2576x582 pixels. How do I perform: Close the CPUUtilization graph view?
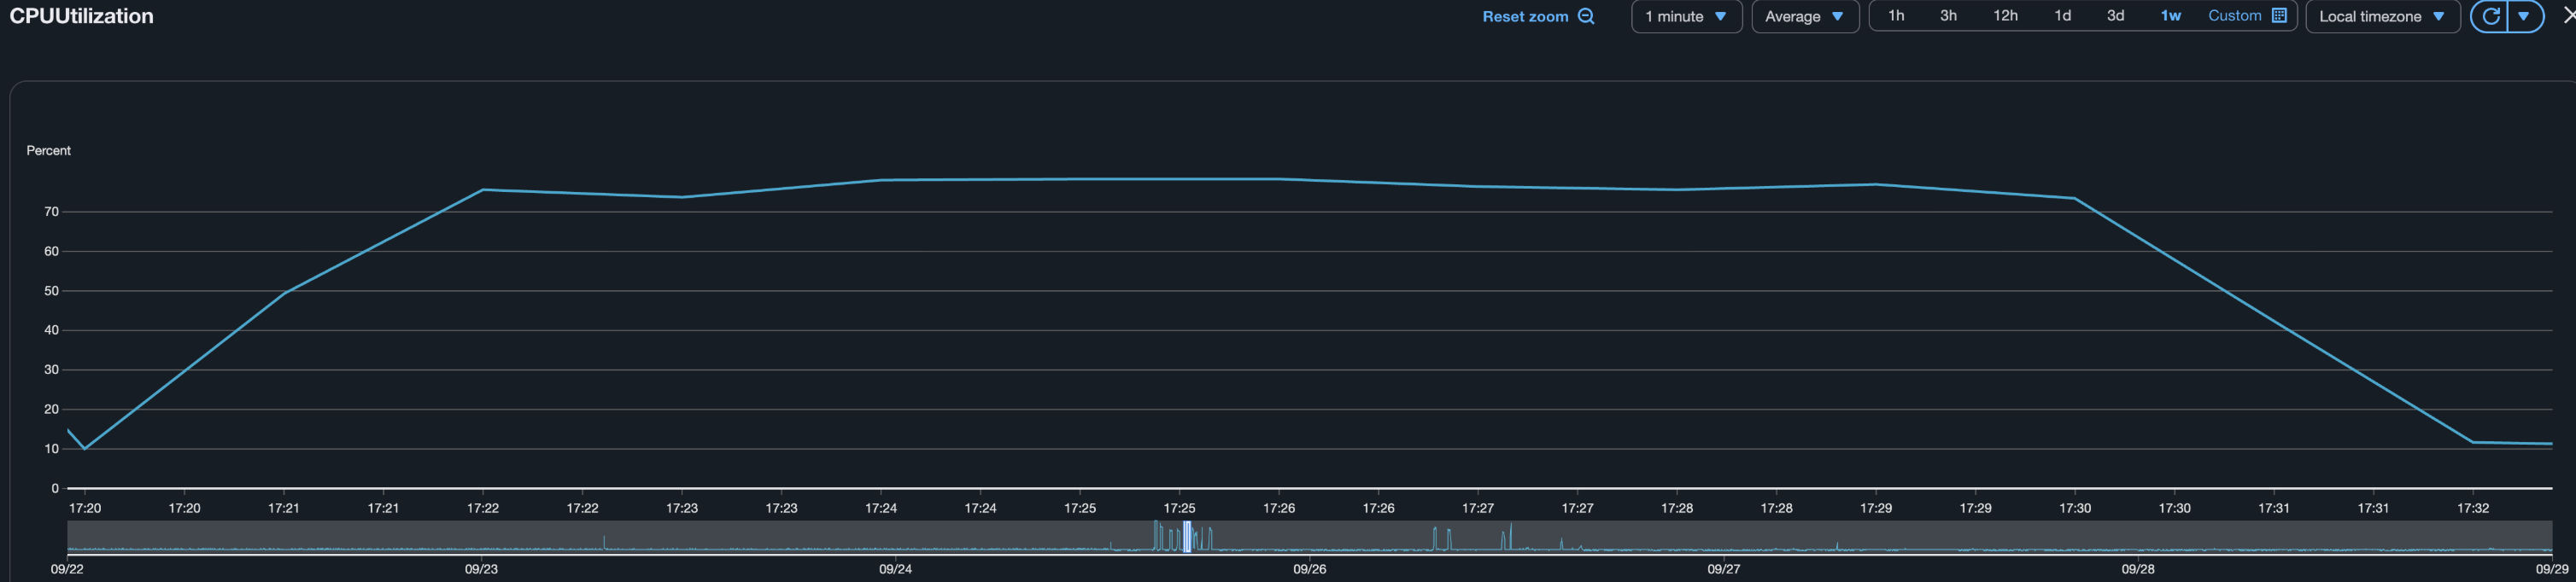tap(2568, 16)
